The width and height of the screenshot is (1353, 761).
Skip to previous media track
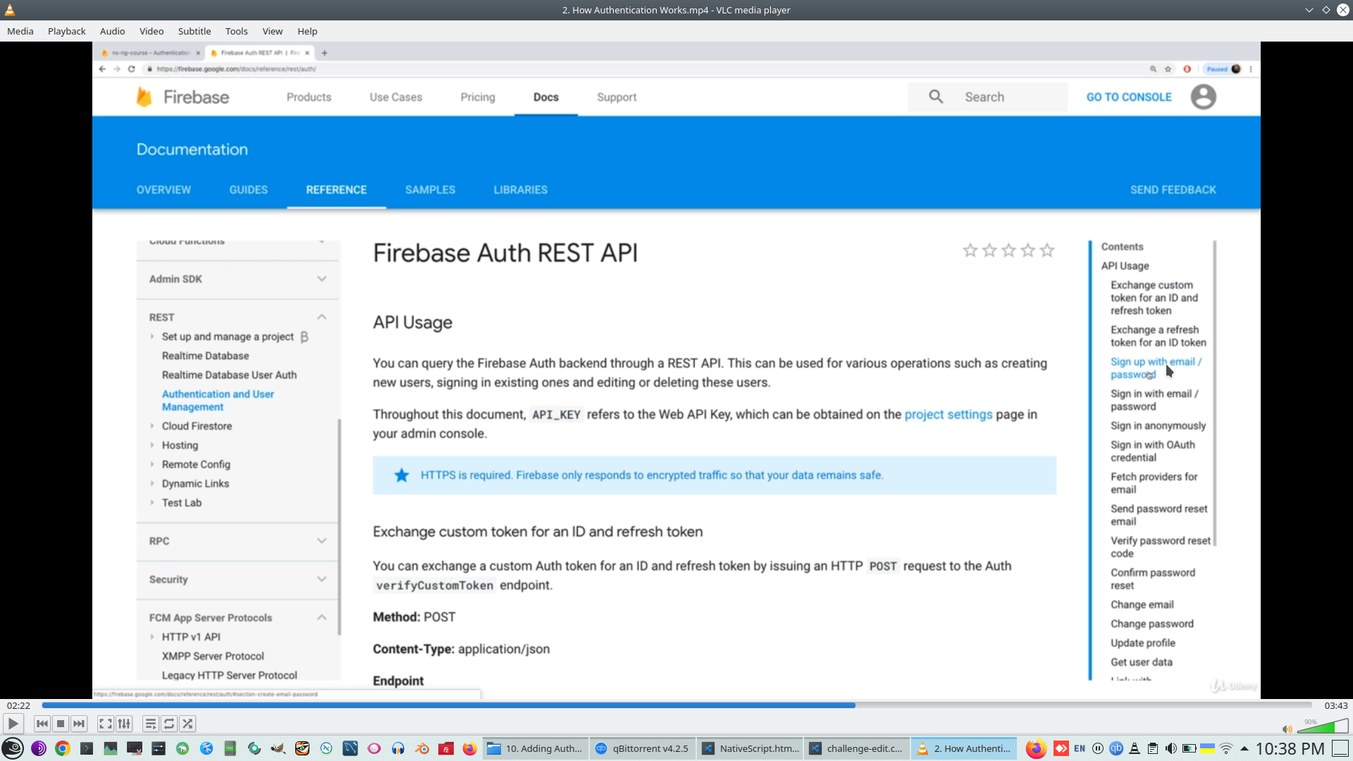click(x=42, y=724)
